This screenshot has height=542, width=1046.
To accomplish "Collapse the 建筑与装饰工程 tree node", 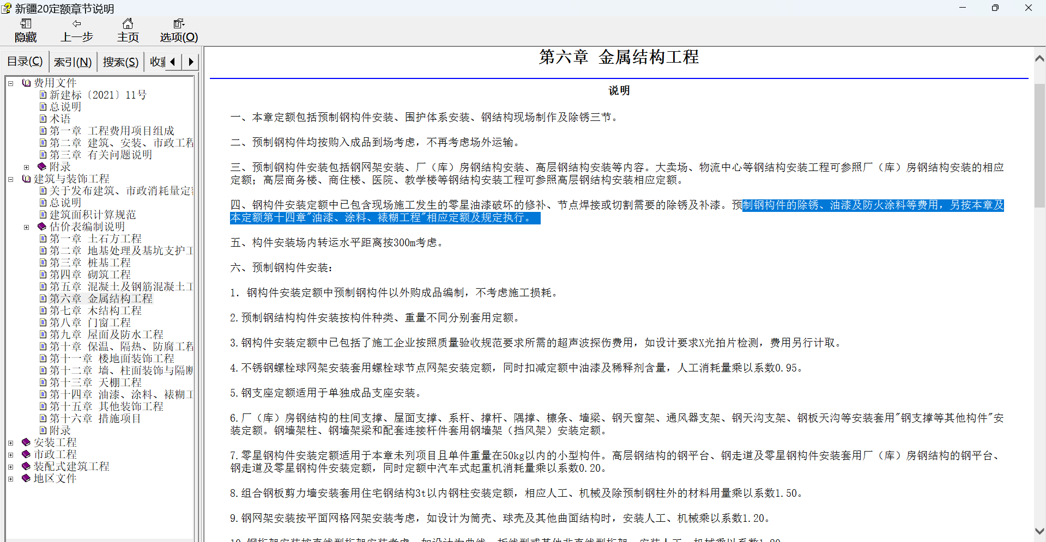I will (x=10, y=179).
